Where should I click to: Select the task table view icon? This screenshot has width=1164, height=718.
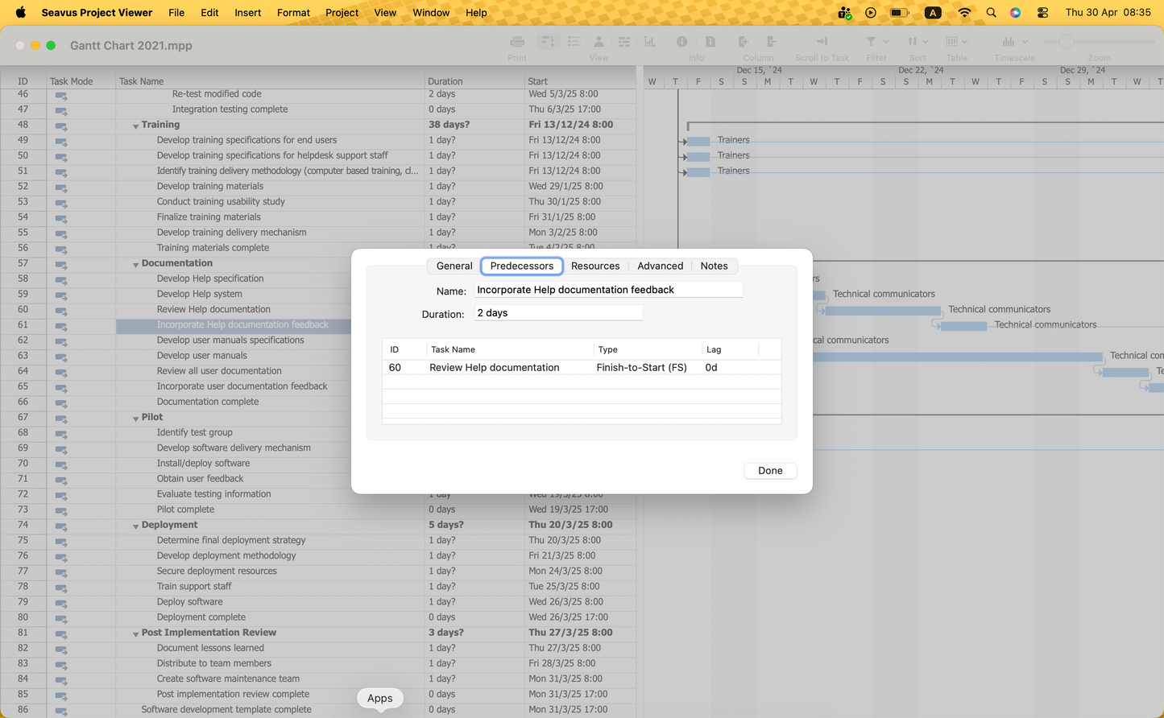pyautogui.click(x=623, y=42)
